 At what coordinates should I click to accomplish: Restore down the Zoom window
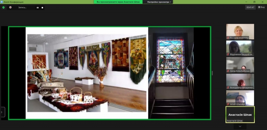[254, 2]
